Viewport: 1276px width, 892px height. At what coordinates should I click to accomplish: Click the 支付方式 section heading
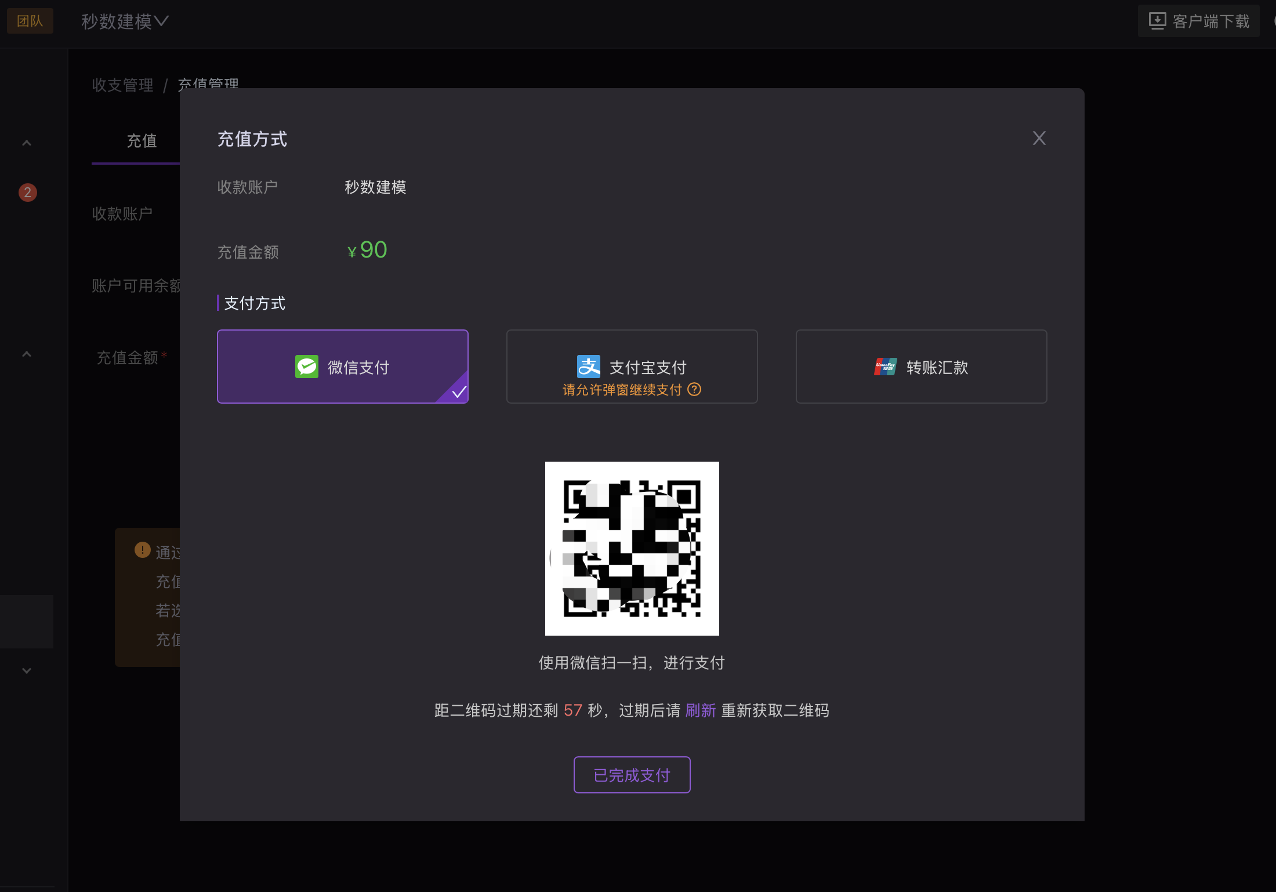255,303
